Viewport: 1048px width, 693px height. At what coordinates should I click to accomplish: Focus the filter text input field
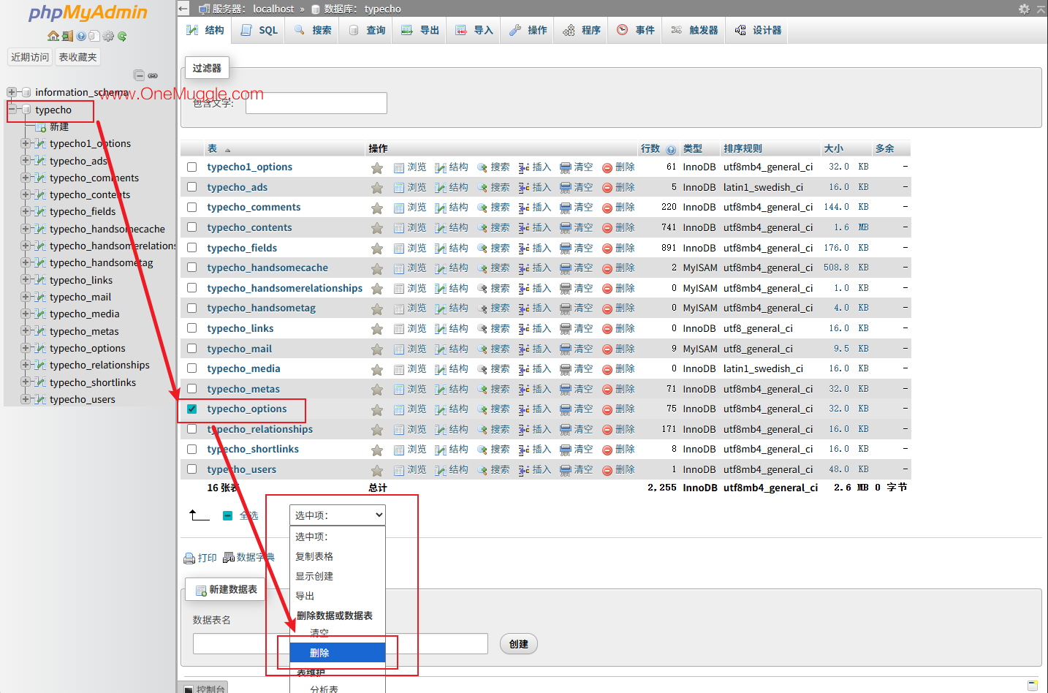pos(316,103)
